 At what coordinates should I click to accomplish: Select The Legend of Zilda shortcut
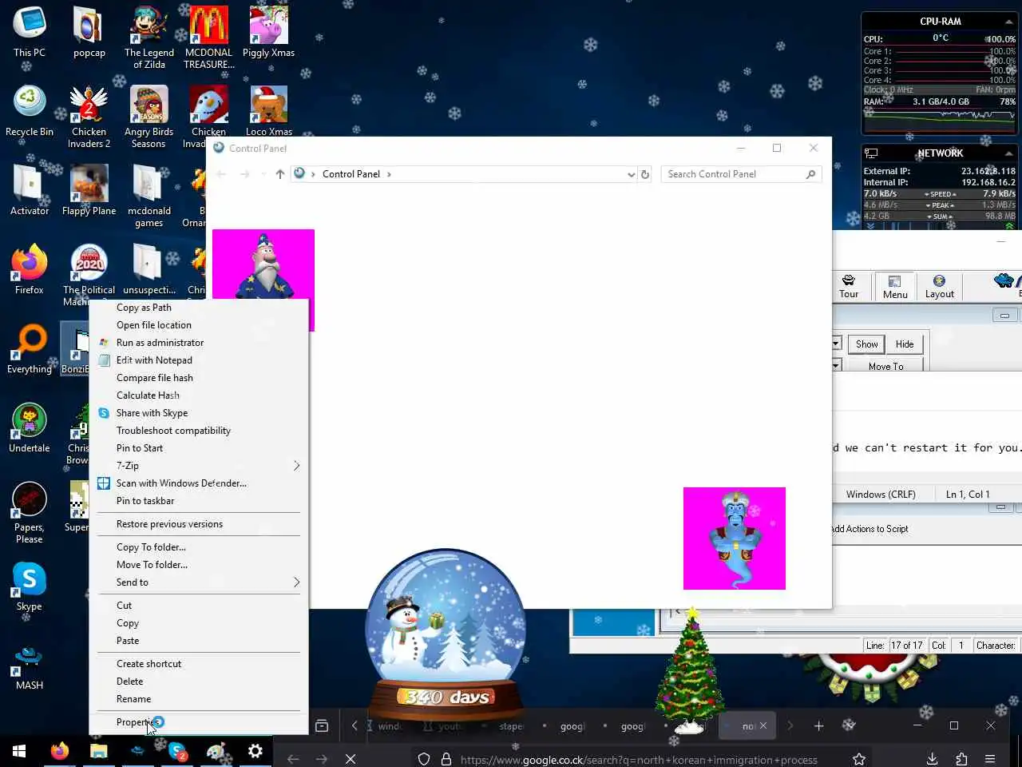149,38
